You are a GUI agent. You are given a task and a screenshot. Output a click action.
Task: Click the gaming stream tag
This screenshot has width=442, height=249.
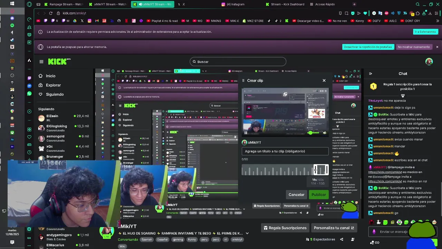(178, 239)
